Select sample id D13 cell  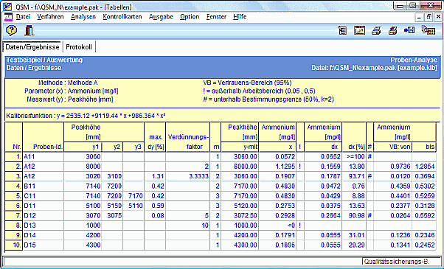(x=43, y=226)
